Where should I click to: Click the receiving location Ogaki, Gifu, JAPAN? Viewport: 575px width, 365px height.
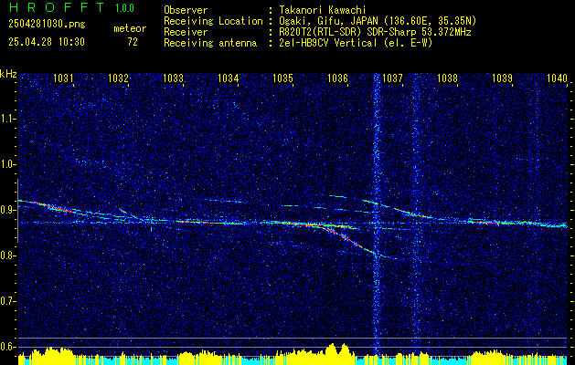(327, 21)
